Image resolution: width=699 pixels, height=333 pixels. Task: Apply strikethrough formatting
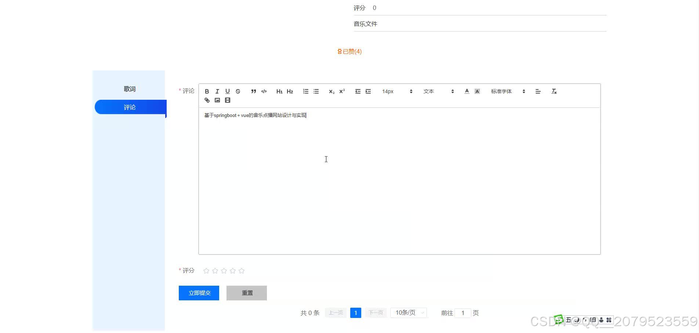point(238,91)
